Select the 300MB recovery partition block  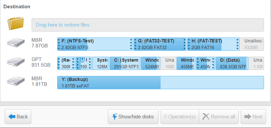coord(66,63)
